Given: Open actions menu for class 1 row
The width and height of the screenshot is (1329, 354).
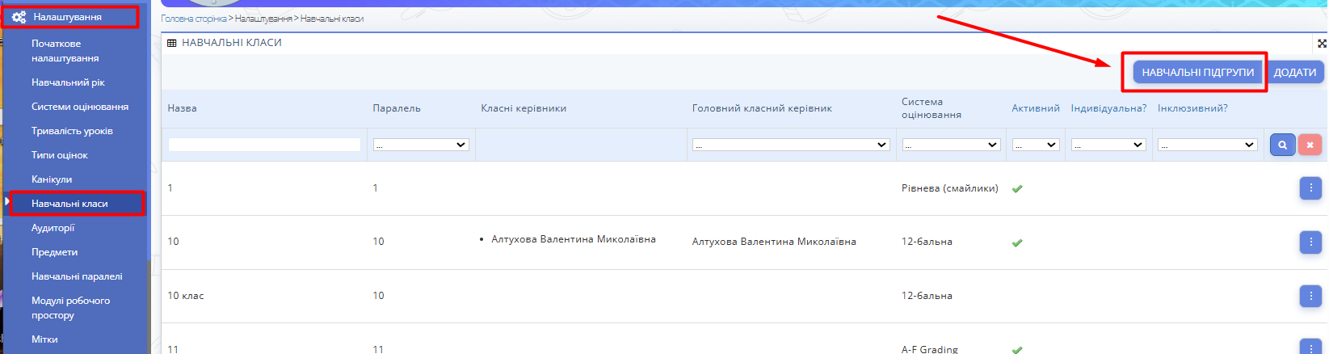Looking at the screenshot, I should click(x=1310, y=188).
